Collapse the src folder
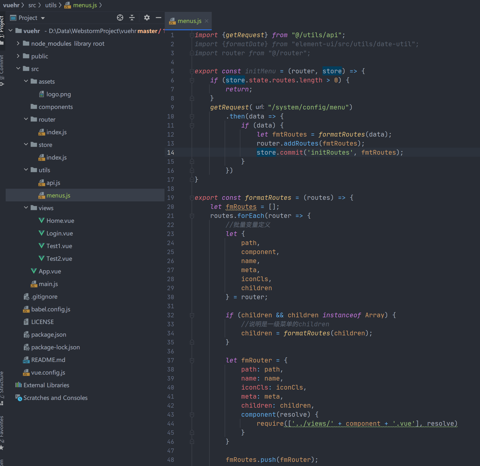Image resolution: width=480 pixels, height=466 pixels. [18, 69]
